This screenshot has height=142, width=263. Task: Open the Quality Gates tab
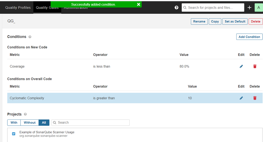[x=47, y=7]
